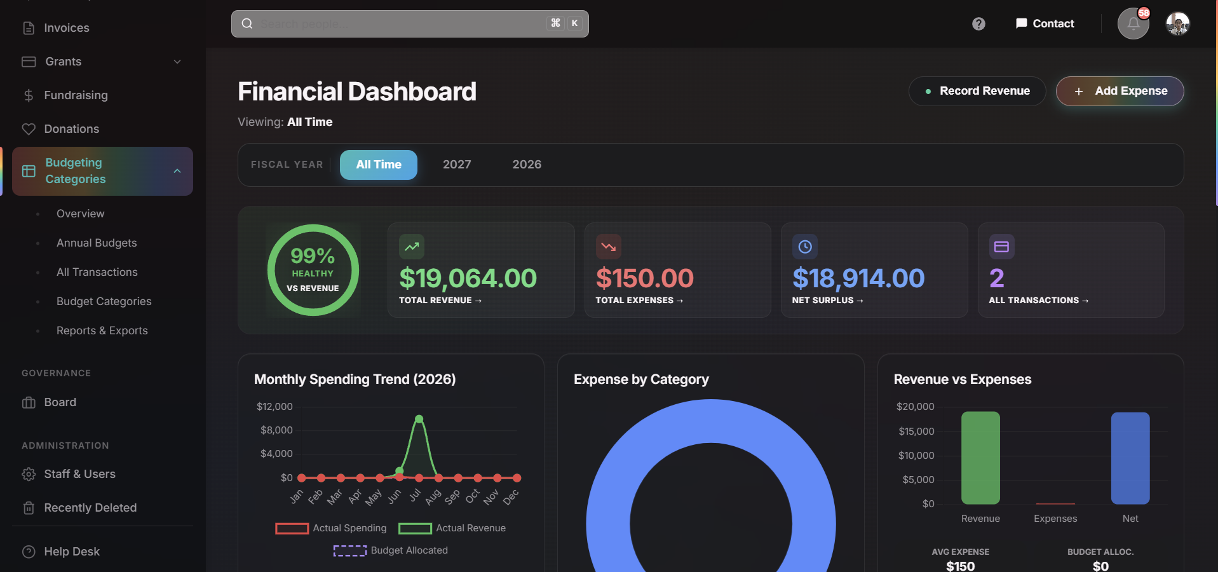1218x572 pixels.
Task: Click the green trending-up revenue icon
Action: pos(412,247)
